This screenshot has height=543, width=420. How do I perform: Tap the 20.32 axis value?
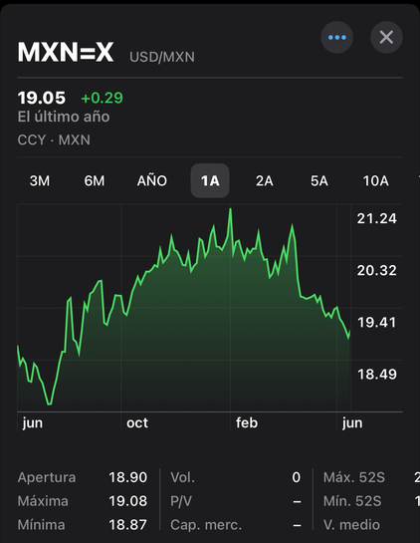(377, 270)
